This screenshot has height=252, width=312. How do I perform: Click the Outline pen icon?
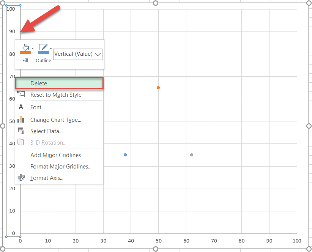pos(43,47)
